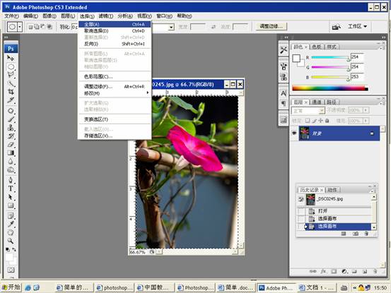This screenshot has height=293, width=391.
Task: Open the fill slider arrow
Action: tap(366, 121)
